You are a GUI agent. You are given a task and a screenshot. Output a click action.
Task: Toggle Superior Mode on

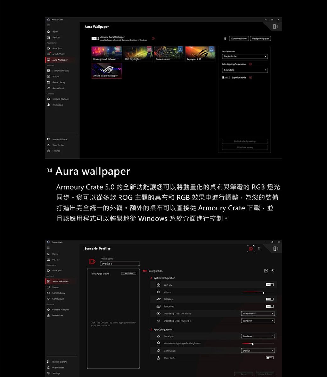coord(225,78)
